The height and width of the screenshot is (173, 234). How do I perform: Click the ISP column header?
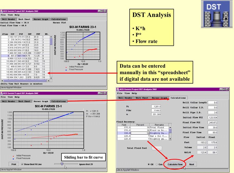(12, 34)
